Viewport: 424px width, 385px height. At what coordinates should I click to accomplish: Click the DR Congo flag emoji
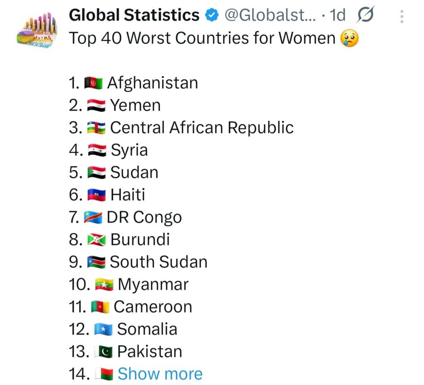tap(93, 218)
